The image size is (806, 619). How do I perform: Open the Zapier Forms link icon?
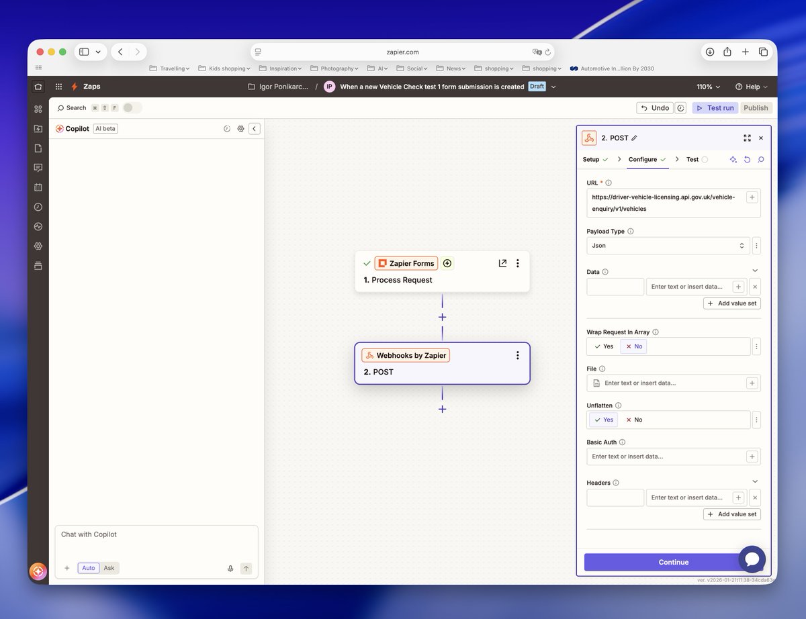pyautogui.click(x=502, y=263)
